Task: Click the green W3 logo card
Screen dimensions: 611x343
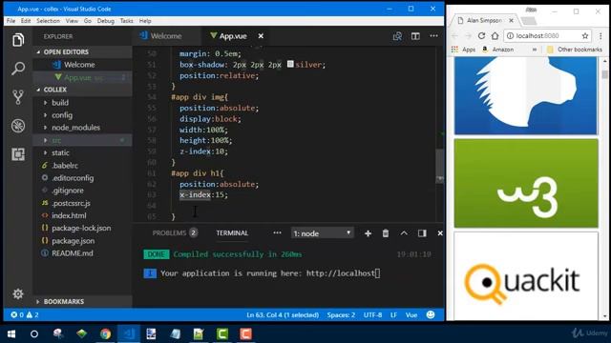Action: (526, 183)
